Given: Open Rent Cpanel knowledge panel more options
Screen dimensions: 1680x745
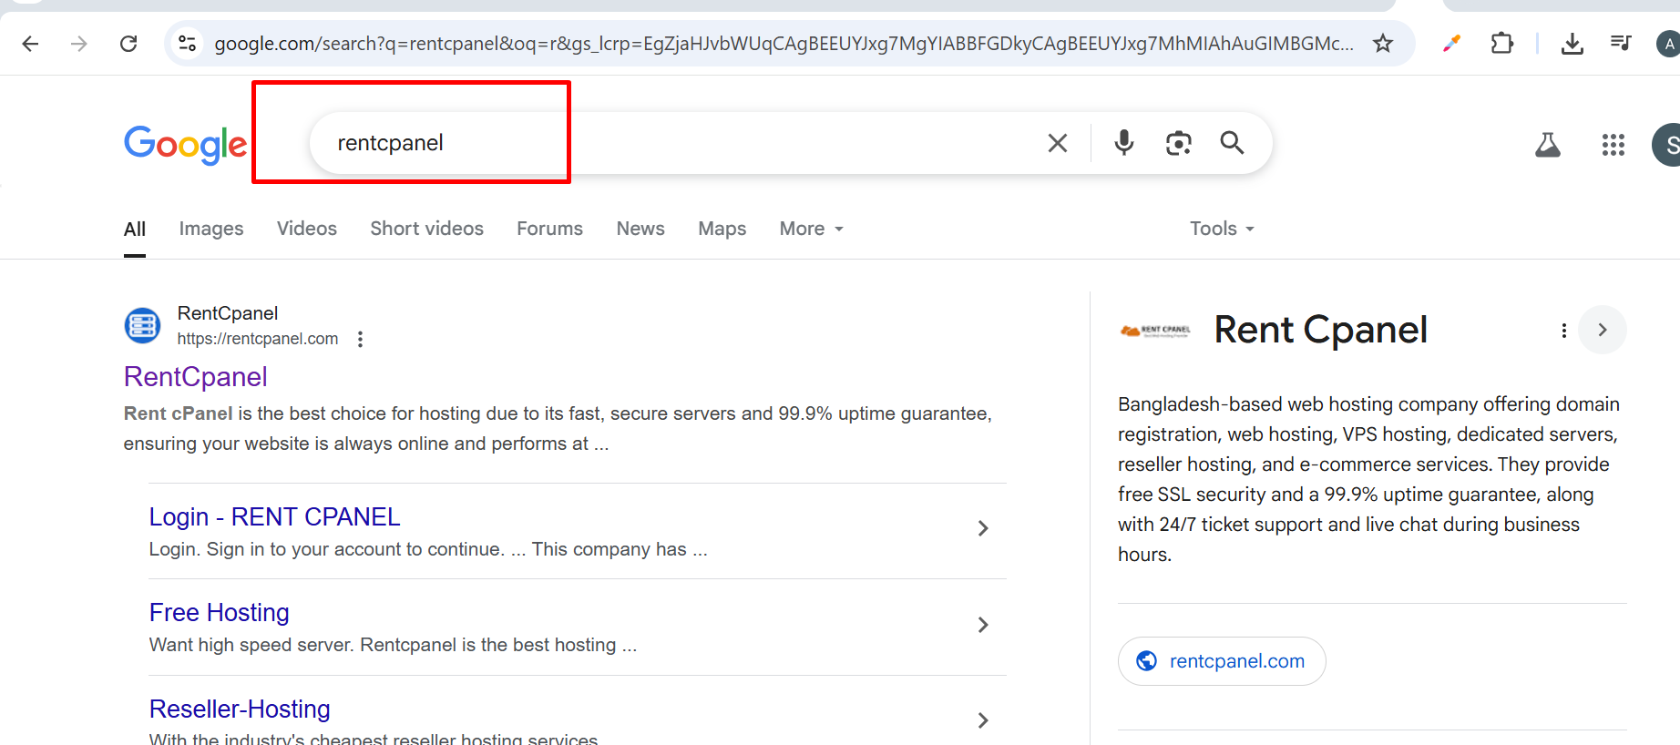Looking at the screenshot, I should pos(1564,331).
